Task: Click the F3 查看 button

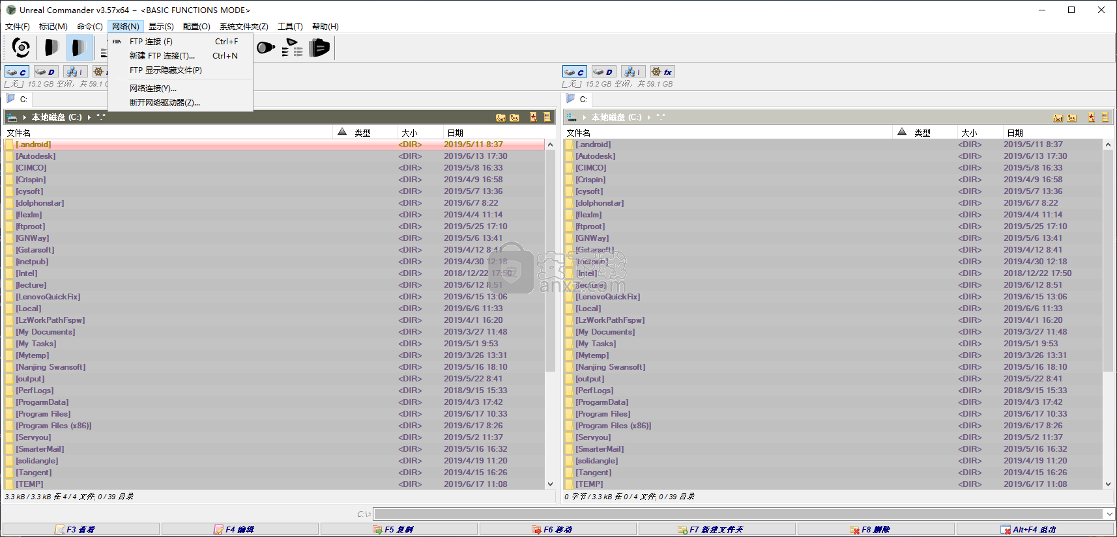Action: 81,530
